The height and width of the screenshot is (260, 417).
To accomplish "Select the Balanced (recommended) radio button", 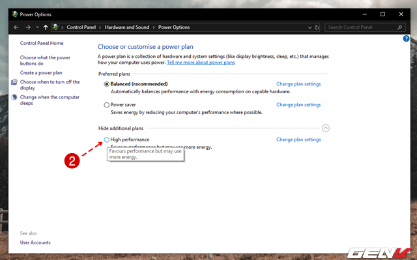I will pos(107,84).
